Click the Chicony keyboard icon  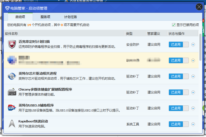pos(12,92)
